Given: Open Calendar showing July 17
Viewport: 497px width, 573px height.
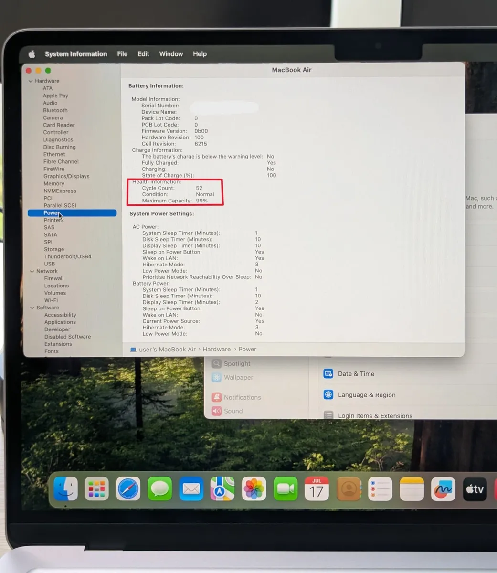Looking at the screenshot, I should [317, 489].
